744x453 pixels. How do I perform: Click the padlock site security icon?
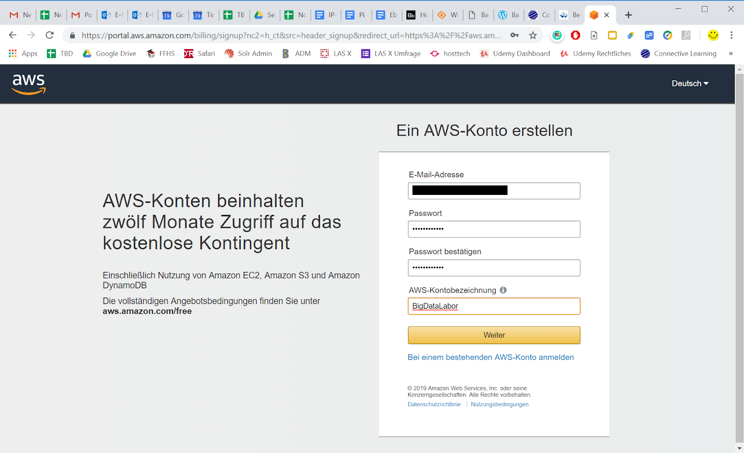[73, 35]
